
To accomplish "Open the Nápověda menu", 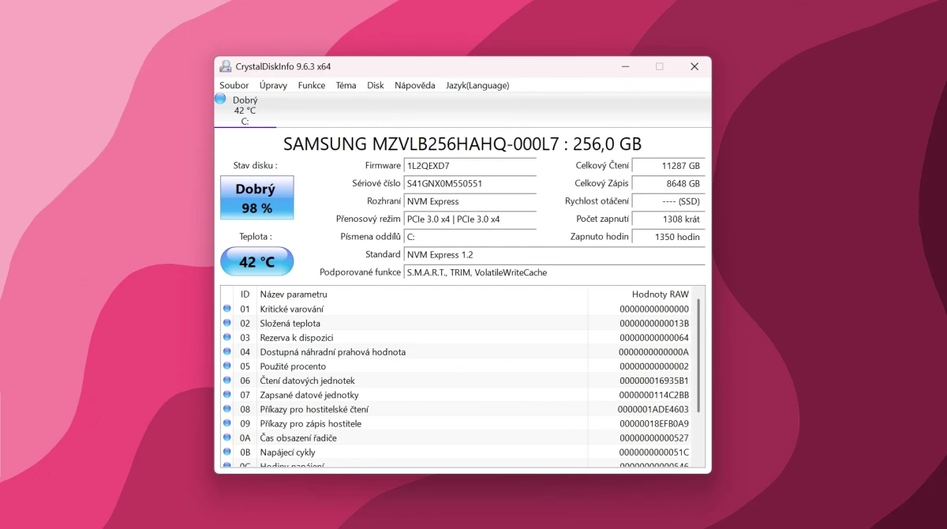I will tap(415, 85).
